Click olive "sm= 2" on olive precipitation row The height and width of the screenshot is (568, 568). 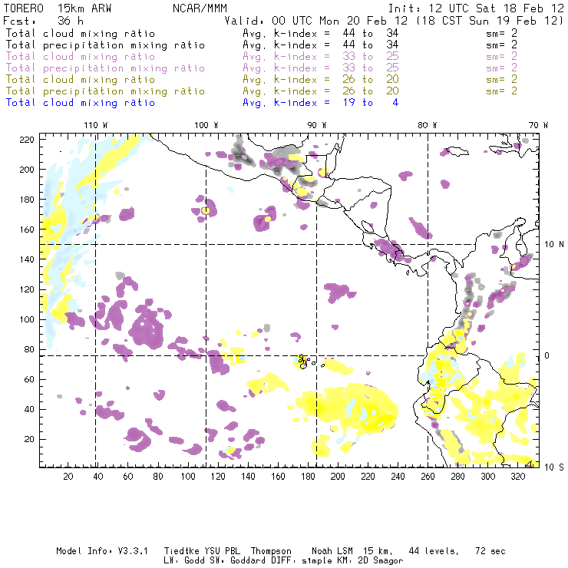[x=502, y=91]
